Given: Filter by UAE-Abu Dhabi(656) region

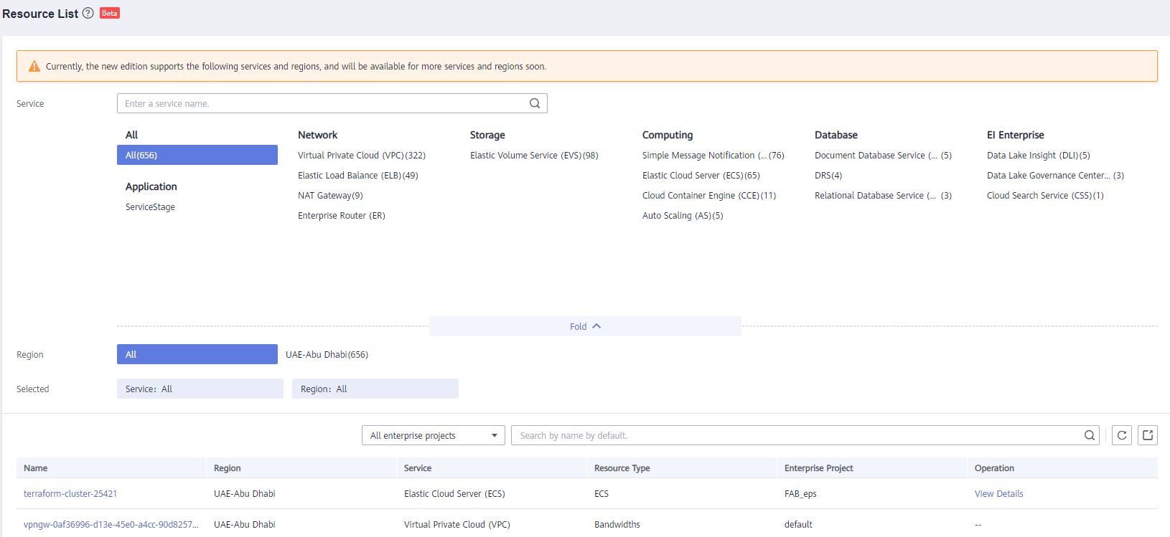Looking at the screenshot, I should tap(327, 354).
